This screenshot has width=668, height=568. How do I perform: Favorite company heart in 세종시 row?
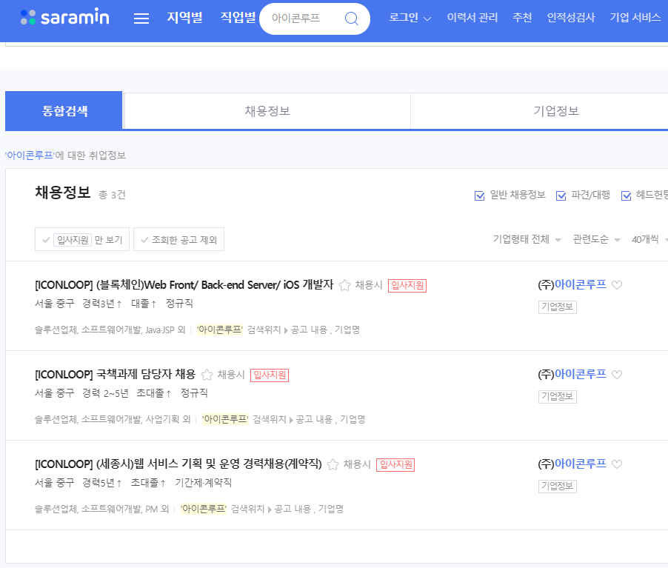616,464
